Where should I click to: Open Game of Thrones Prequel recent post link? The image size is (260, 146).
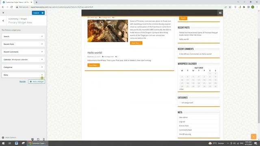198,34
